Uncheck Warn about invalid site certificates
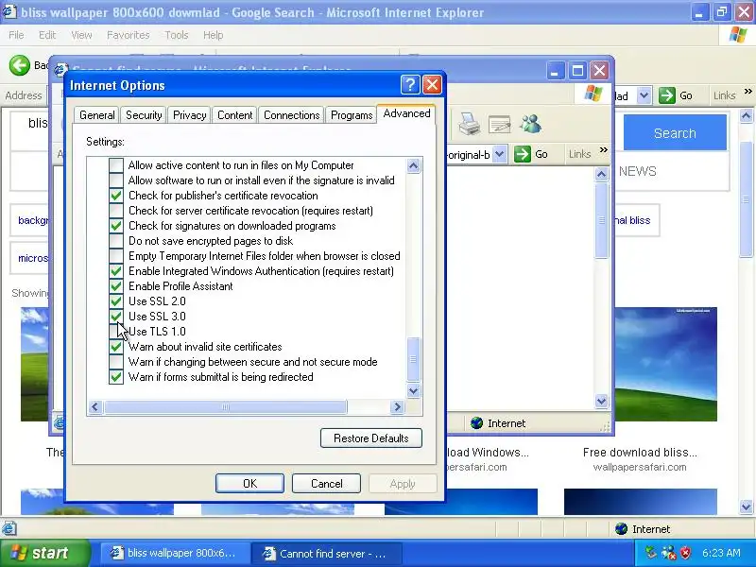 115,346
